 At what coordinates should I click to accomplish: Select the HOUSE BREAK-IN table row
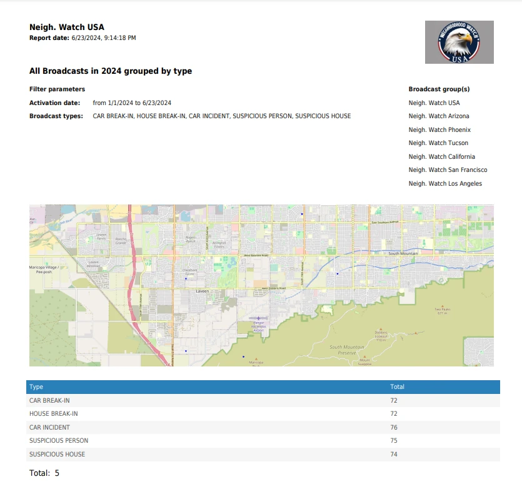pos(263,414)
